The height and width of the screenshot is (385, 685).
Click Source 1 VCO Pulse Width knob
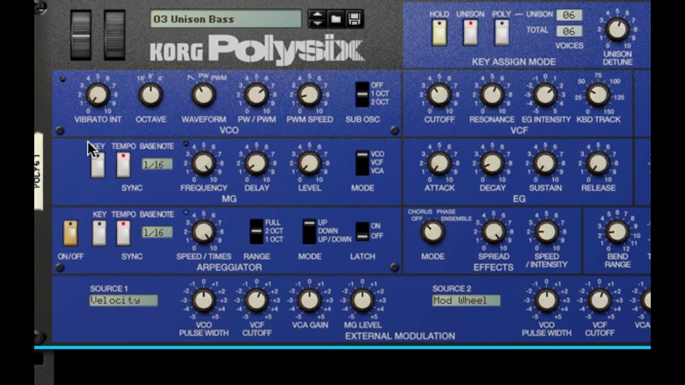203,301
